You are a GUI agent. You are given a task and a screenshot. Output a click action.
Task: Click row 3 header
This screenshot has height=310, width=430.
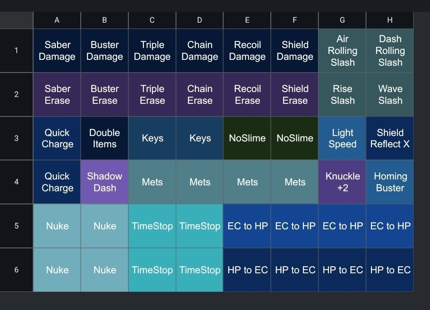point(16,138)
